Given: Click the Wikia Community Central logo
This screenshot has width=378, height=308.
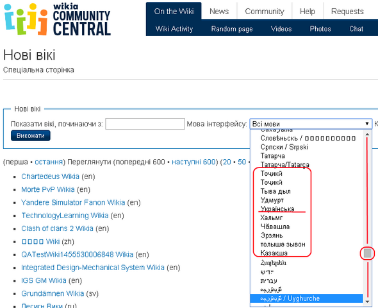Looking at the screenshot, I should pyautogui.click(x=58, y=19).
